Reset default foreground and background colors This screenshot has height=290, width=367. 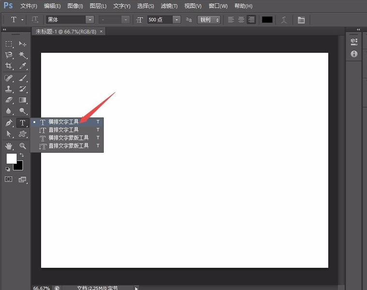coord(8,169)
